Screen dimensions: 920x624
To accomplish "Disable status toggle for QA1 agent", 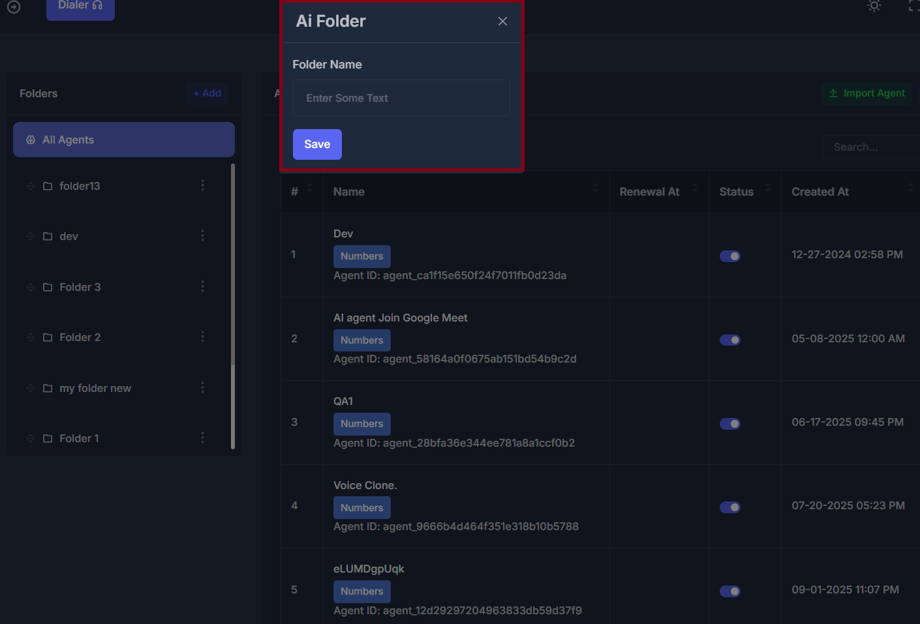I will tap(729, 423).
